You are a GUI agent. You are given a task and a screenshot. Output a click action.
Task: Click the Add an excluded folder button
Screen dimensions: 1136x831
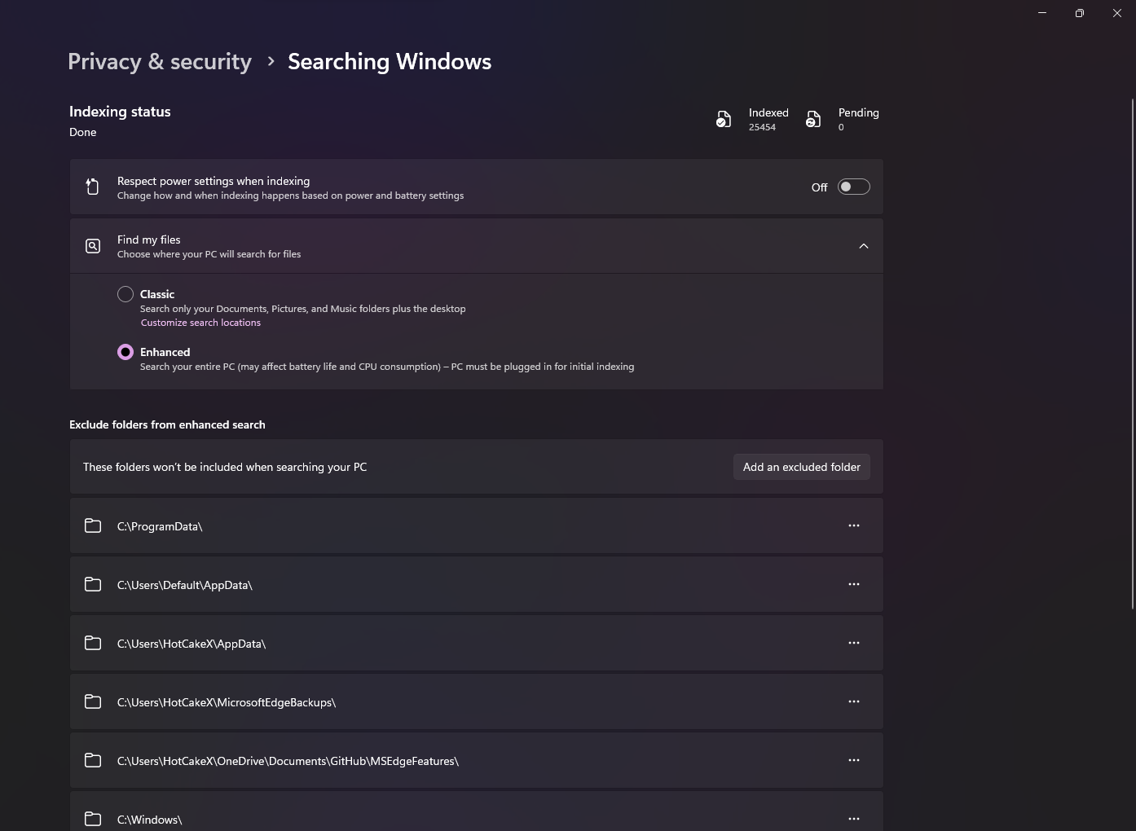pyautogui.click(x=801, y=466)
